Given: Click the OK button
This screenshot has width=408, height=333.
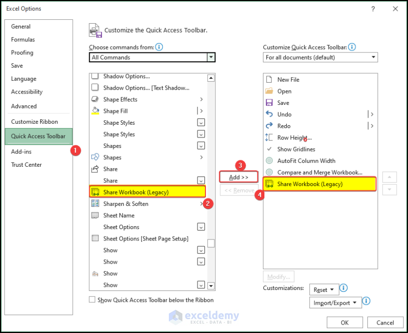Looking at the screenshot, I should pyautogui.click(x=345, y=323).
